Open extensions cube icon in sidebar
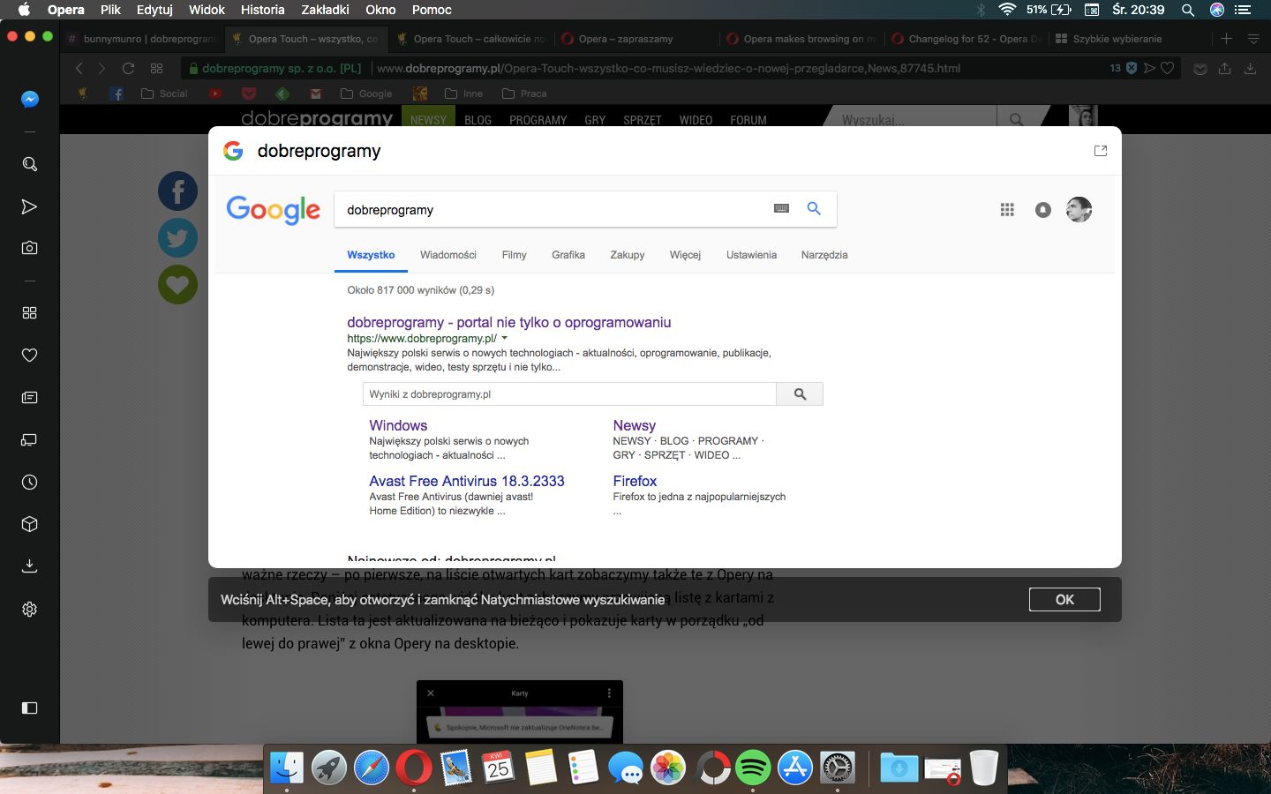 29,524
